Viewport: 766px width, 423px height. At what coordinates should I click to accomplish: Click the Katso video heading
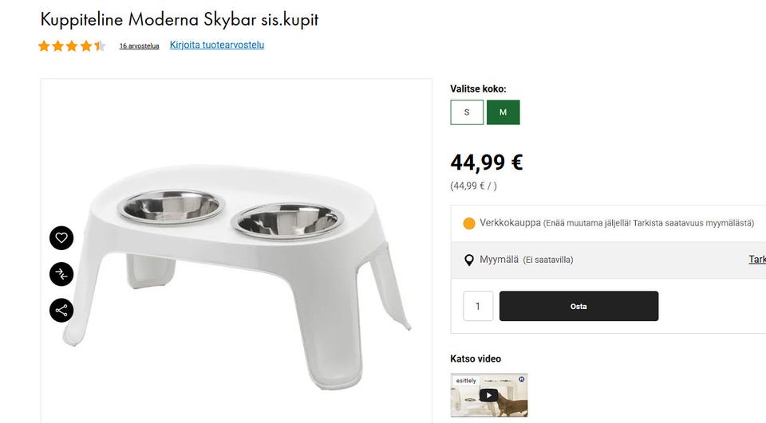(476, 358)
